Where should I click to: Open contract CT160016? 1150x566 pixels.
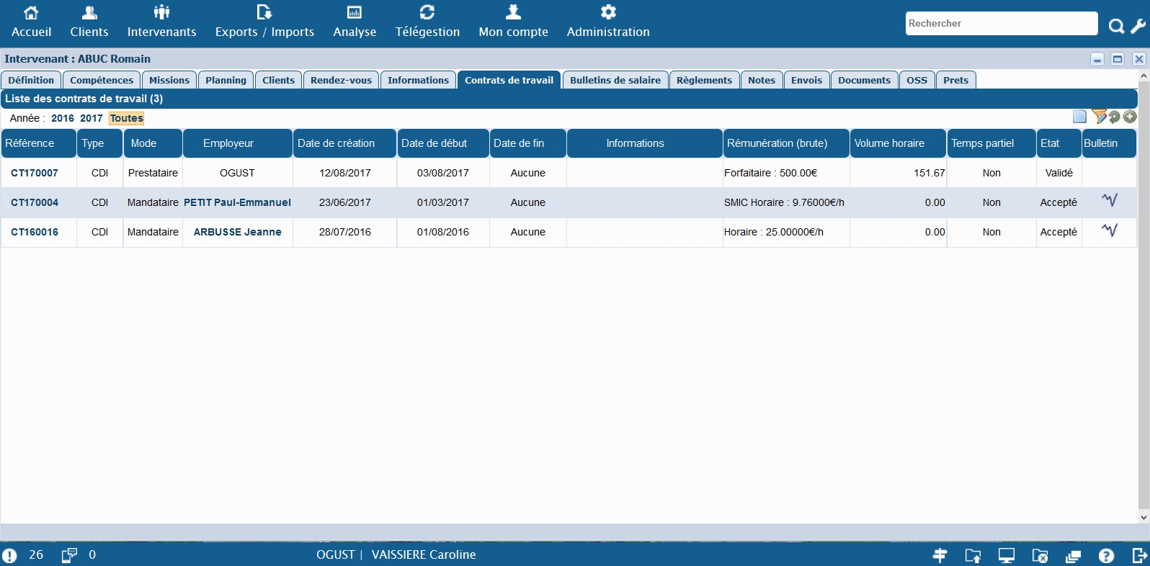tap(35, 232)
